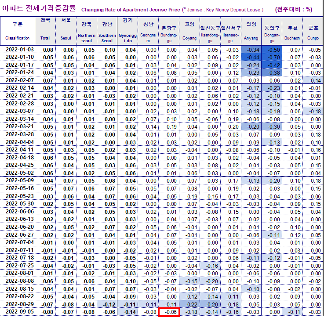The height and width of the screenshot is (317, 324).
Task: Select the date cell 2022-01-24
Action: click(18, 72)
